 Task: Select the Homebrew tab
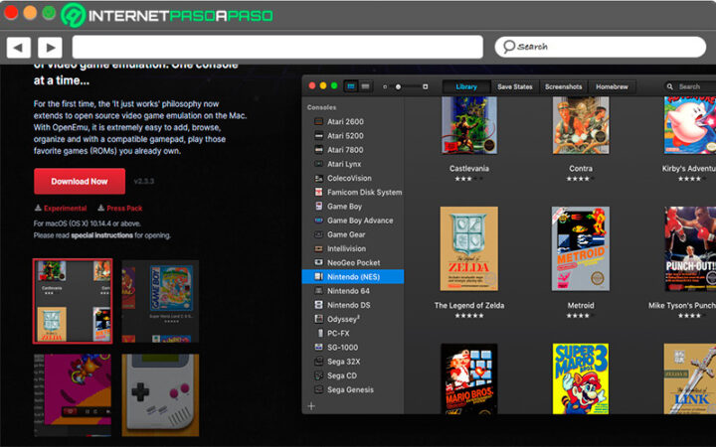(x=612, y=87)
